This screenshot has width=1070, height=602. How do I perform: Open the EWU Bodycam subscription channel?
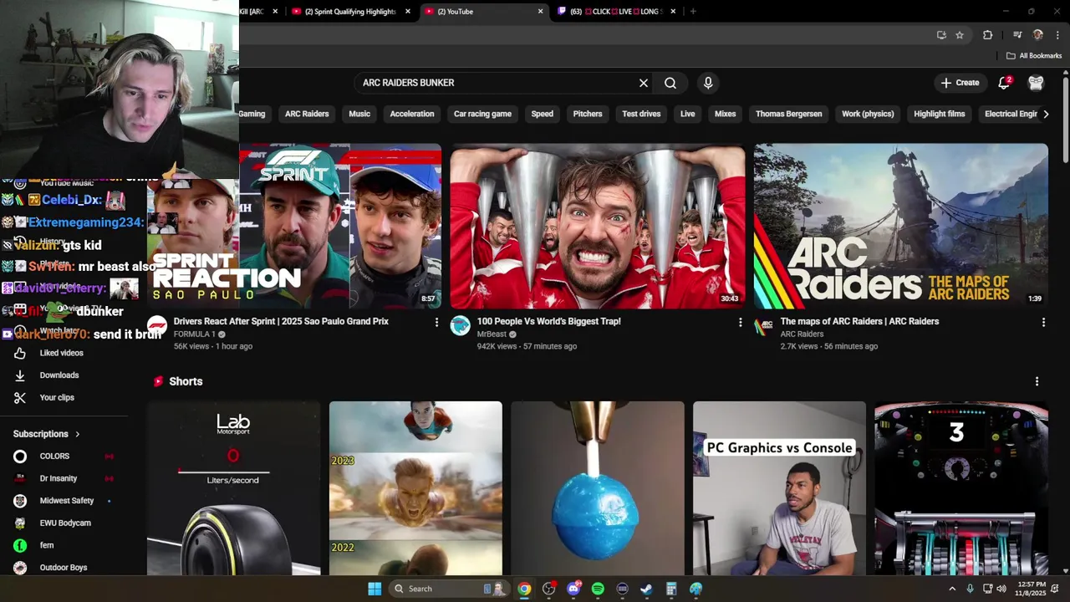pyautogui.click(x=65, y=523)
